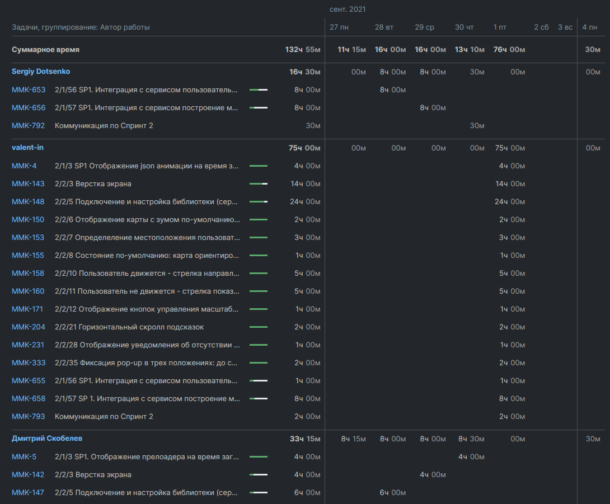Open issue MMK-656 link
The height and width of the screenshot is (504, 610).
pyautogui.click(x=28, y=108)
